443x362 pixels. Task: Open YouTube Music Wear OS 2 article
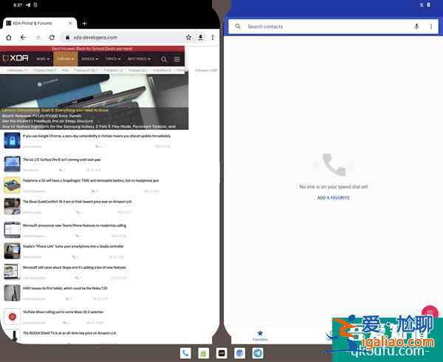coord(63,312)
